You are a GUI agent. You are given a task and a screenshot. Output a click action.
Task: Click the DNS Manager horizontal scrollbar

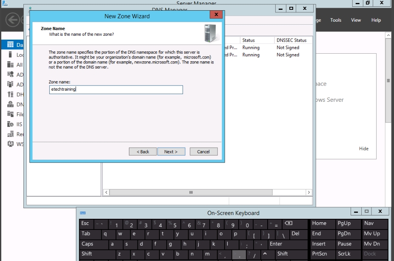tap(208, 192)
